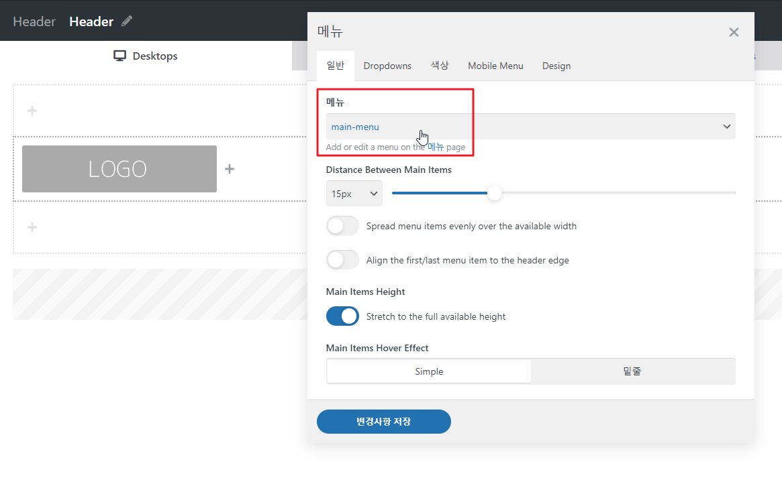Select the LOGO placeholder element
Image resolution: width=782 pixels, height=494 pixels.
[119, 169]
